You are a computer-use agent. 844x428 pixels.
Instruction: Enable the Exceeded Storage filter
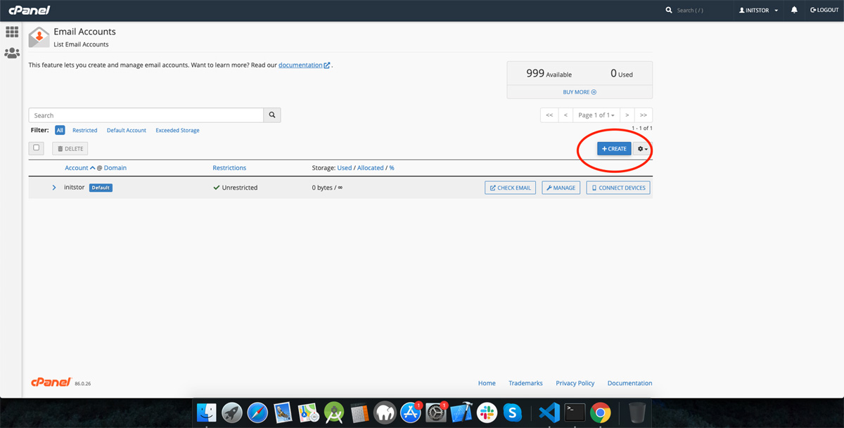click(177, 131)
